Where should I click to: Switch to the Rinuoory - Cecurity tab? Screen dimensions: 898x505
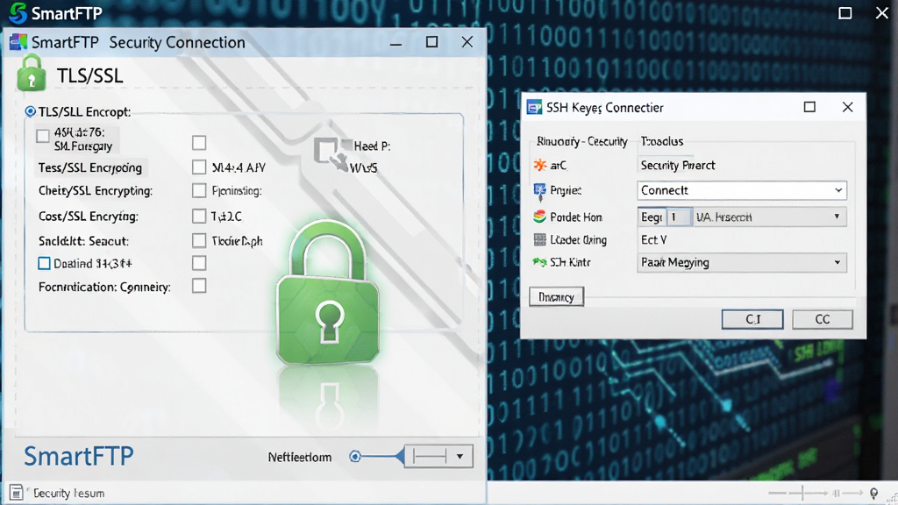[x=582, y=141]
